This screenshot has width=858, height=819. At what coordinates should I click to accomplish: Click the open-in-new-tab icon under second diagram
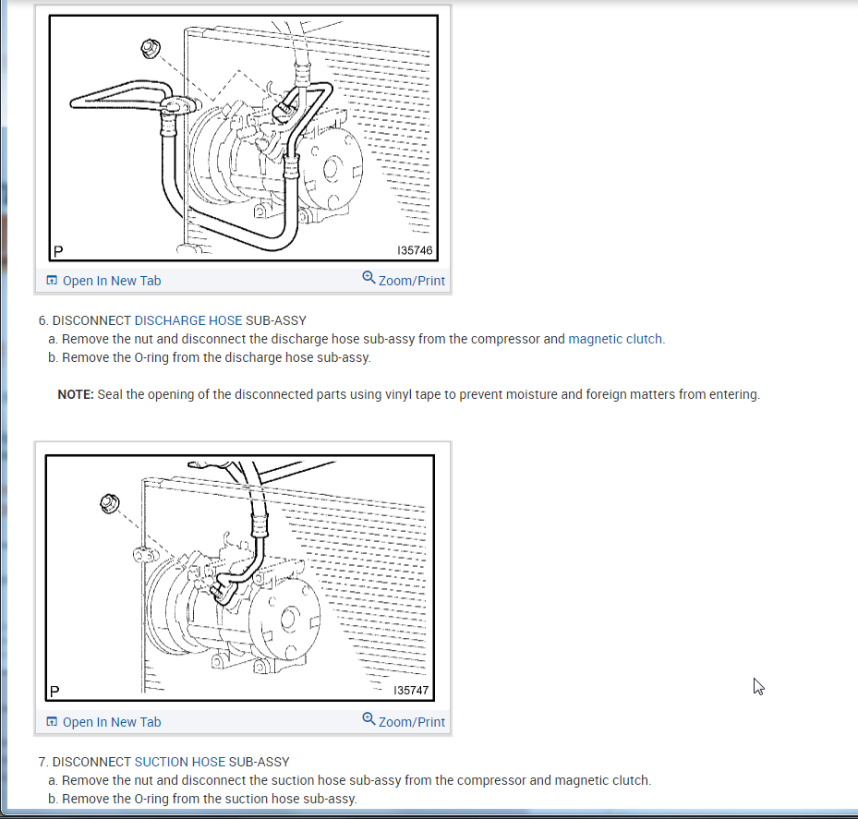point(52,722)
